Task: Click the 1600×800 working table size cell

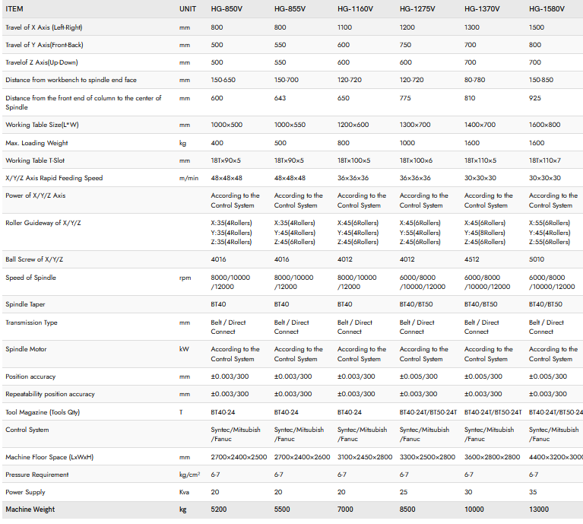Action: pos(545,125)
